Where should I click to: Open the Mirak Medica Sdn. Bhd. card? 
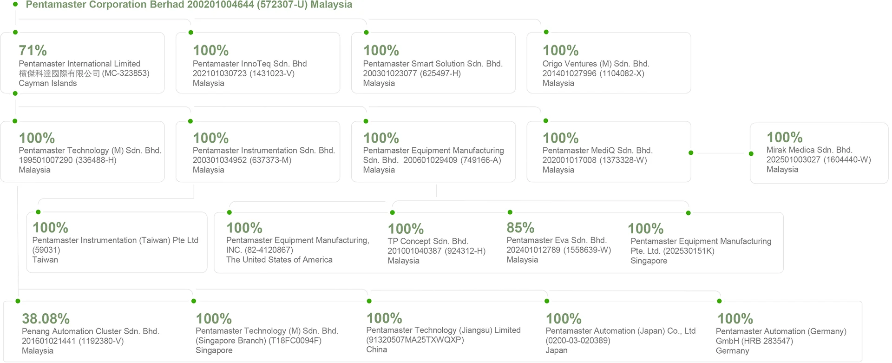click(x=819, y=153)
